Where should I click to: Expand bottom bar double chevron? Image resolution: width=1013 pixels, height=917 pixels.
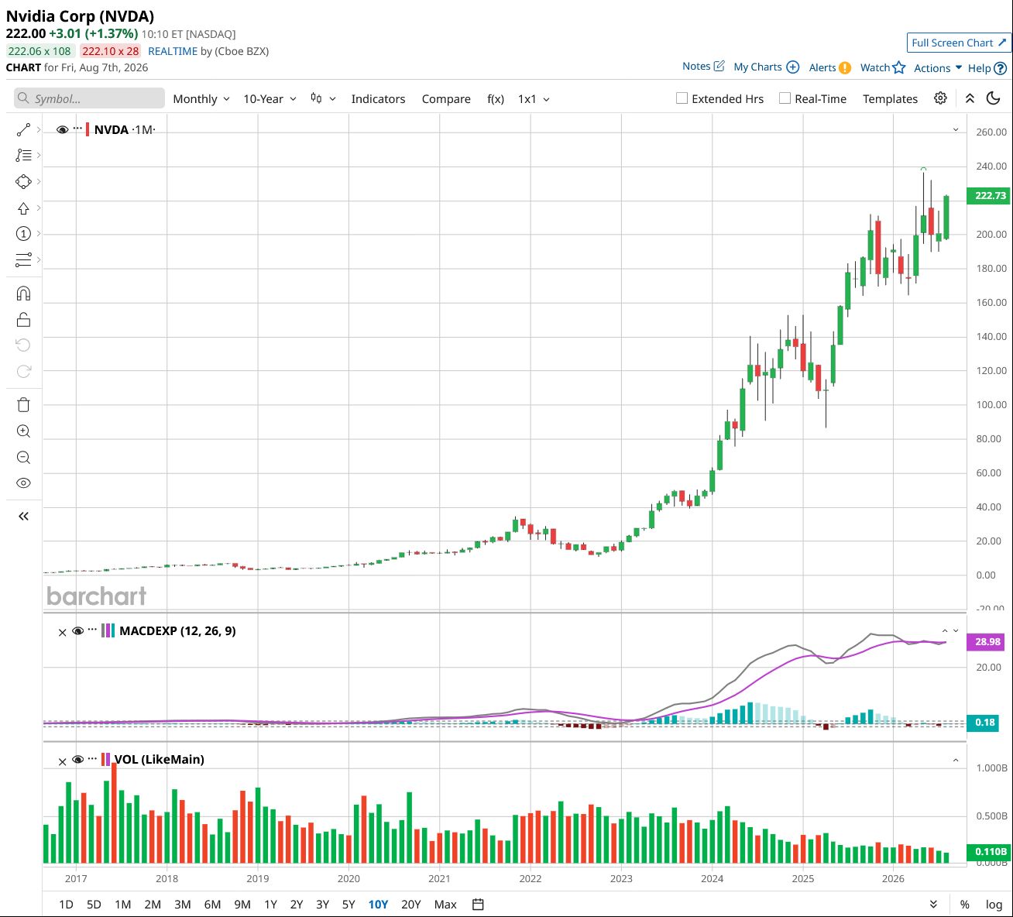click(933, 904)
